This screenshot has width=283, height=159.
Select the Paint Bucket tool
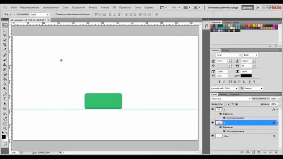[5, 79]
